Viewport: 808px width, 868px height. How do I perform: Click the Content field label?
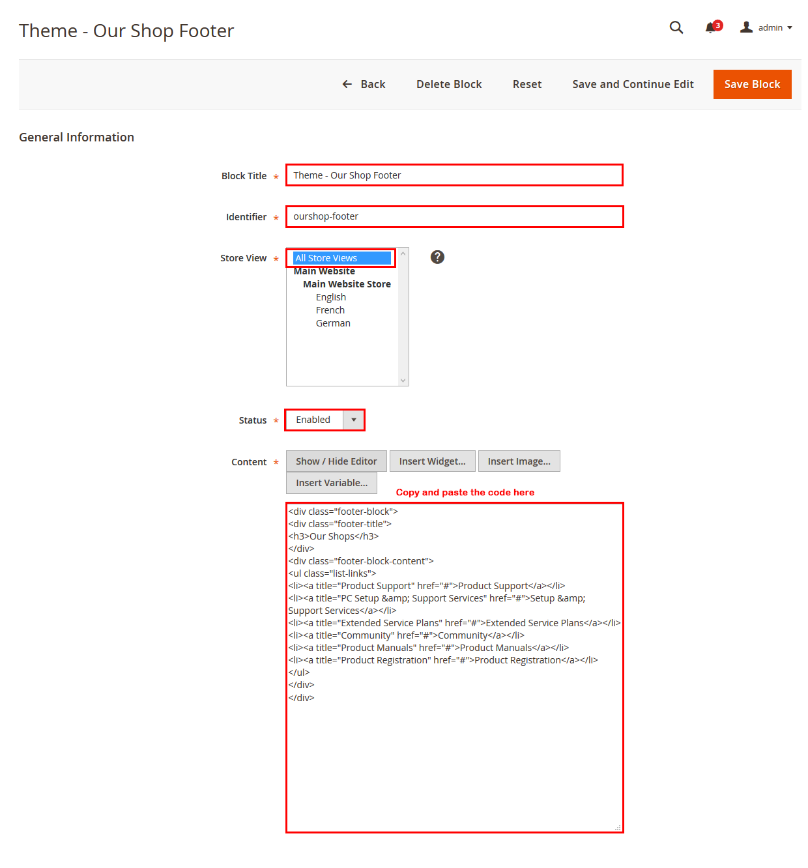tap(249, 462)
